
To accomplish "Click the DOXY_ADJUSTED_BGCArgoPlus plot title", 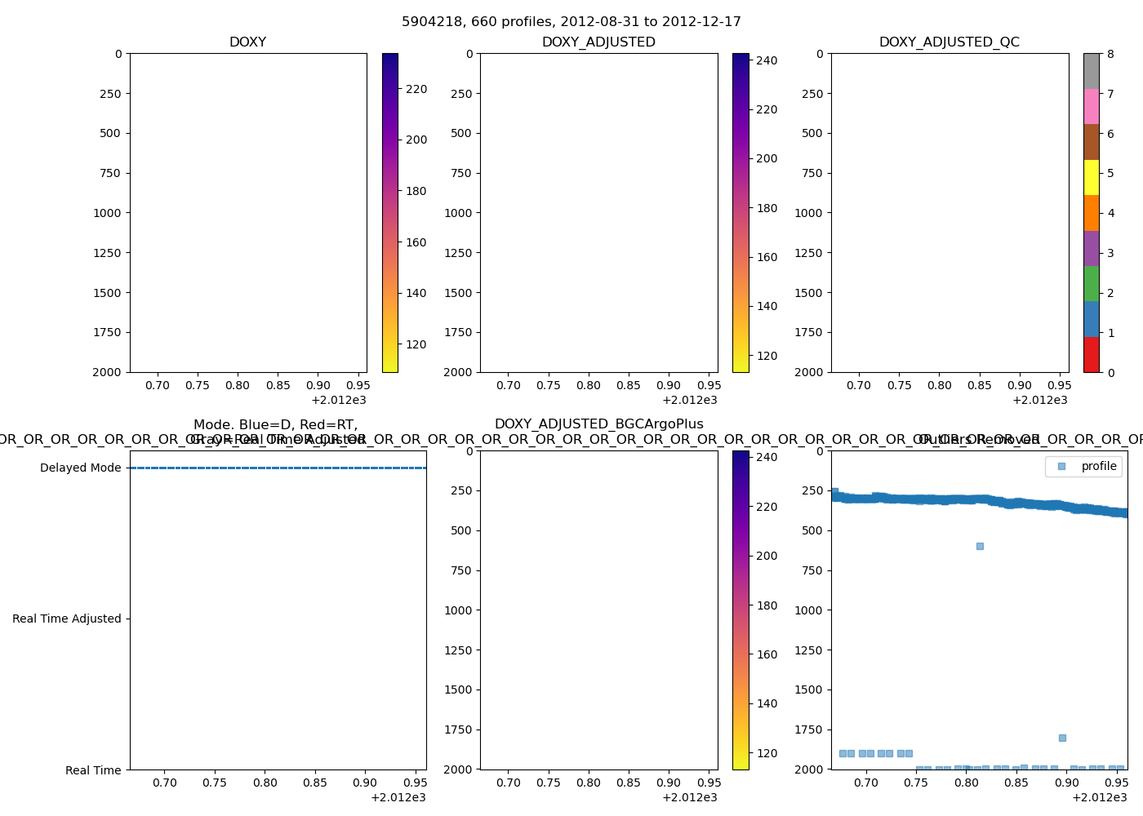I will pyautogui.click(x=598, y=424).
